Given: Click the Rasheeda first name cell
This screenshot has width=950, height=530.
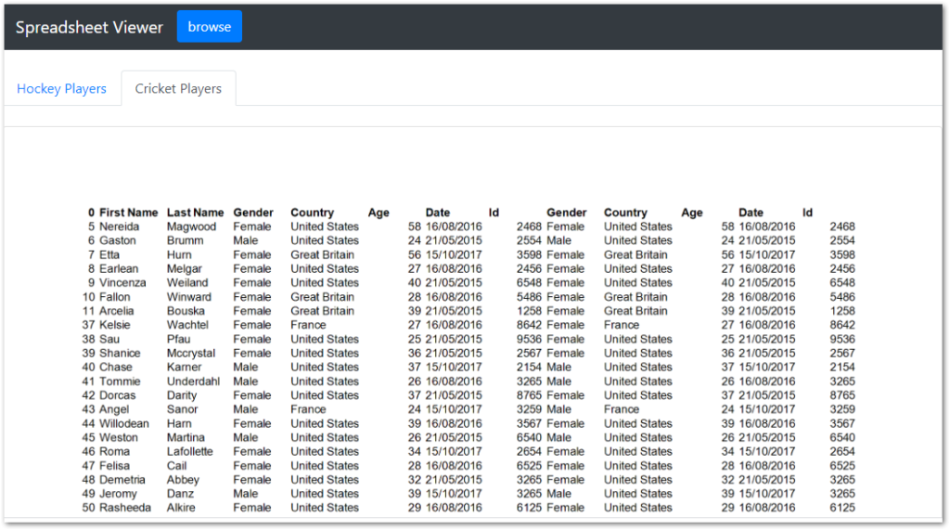Looking at the screenshot, I should tap(125, 509).
